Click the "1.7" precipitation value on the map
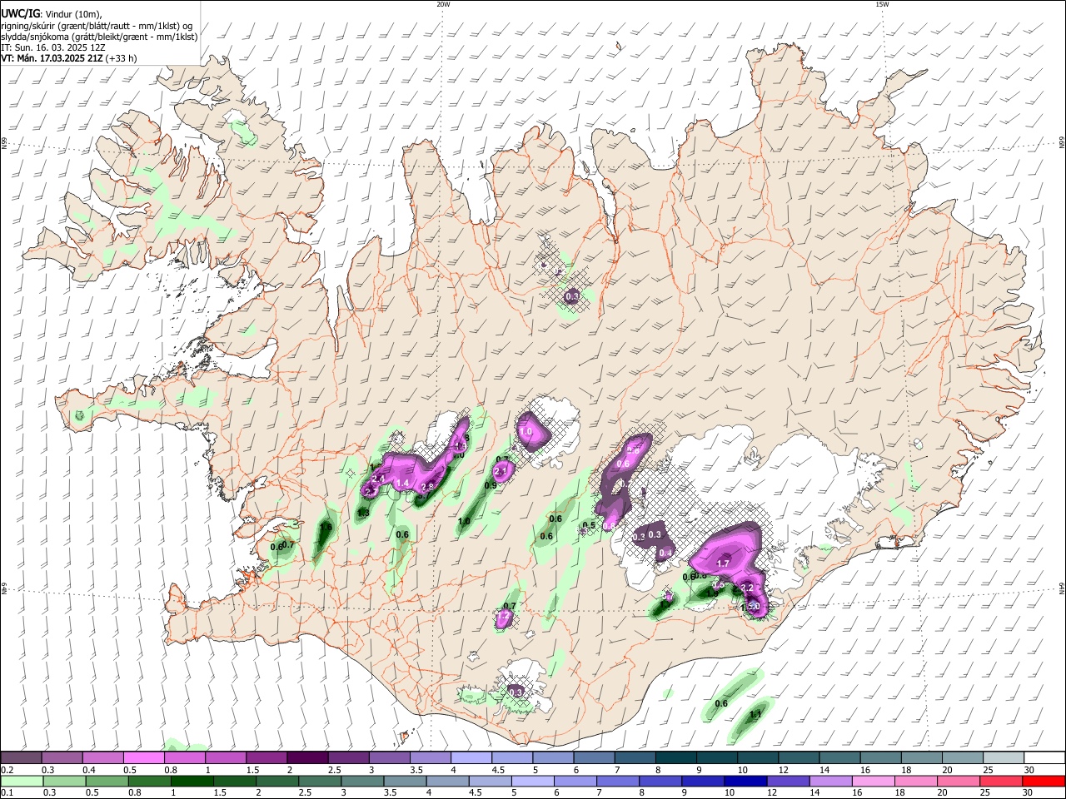 point(723,563)
